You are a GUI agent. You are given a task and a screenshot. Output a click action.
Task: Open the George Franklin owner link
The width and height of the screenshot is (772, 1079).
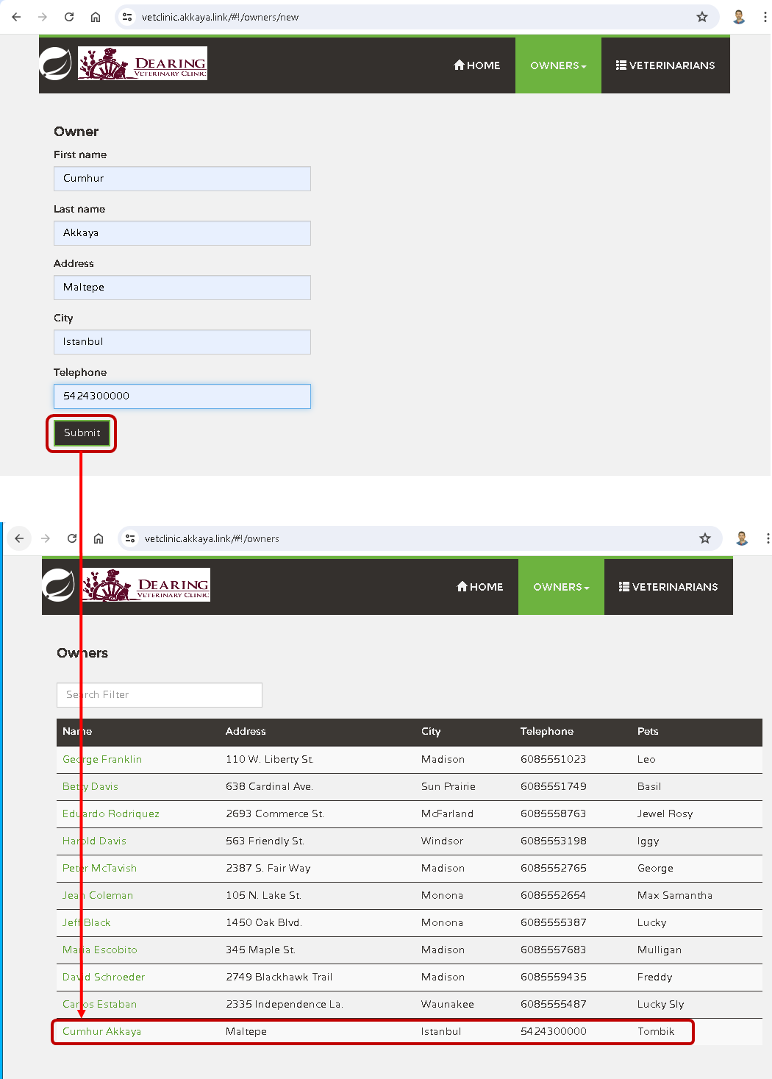coord(102,759)
